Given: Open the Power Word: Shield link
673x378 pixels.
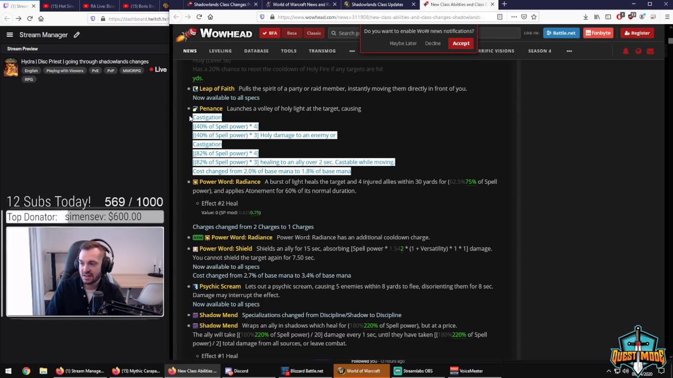Looking at the screenshot, I should point(226,249).
